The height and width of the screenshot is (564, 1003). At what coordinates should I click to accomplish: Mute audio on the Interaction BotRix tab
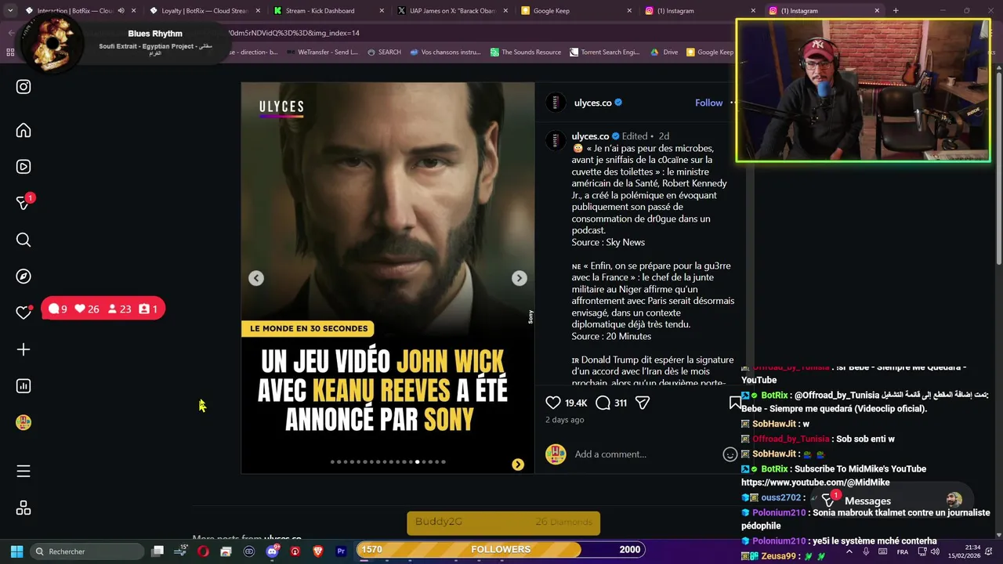tap(121, 11)
